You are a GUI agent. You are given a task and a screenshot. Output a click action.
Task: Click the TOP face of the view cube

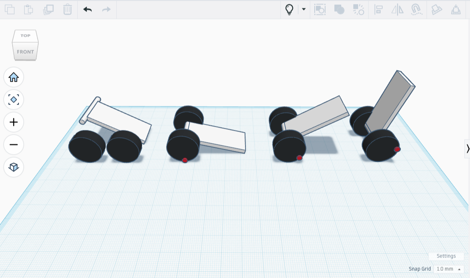(x=25, y=35)
